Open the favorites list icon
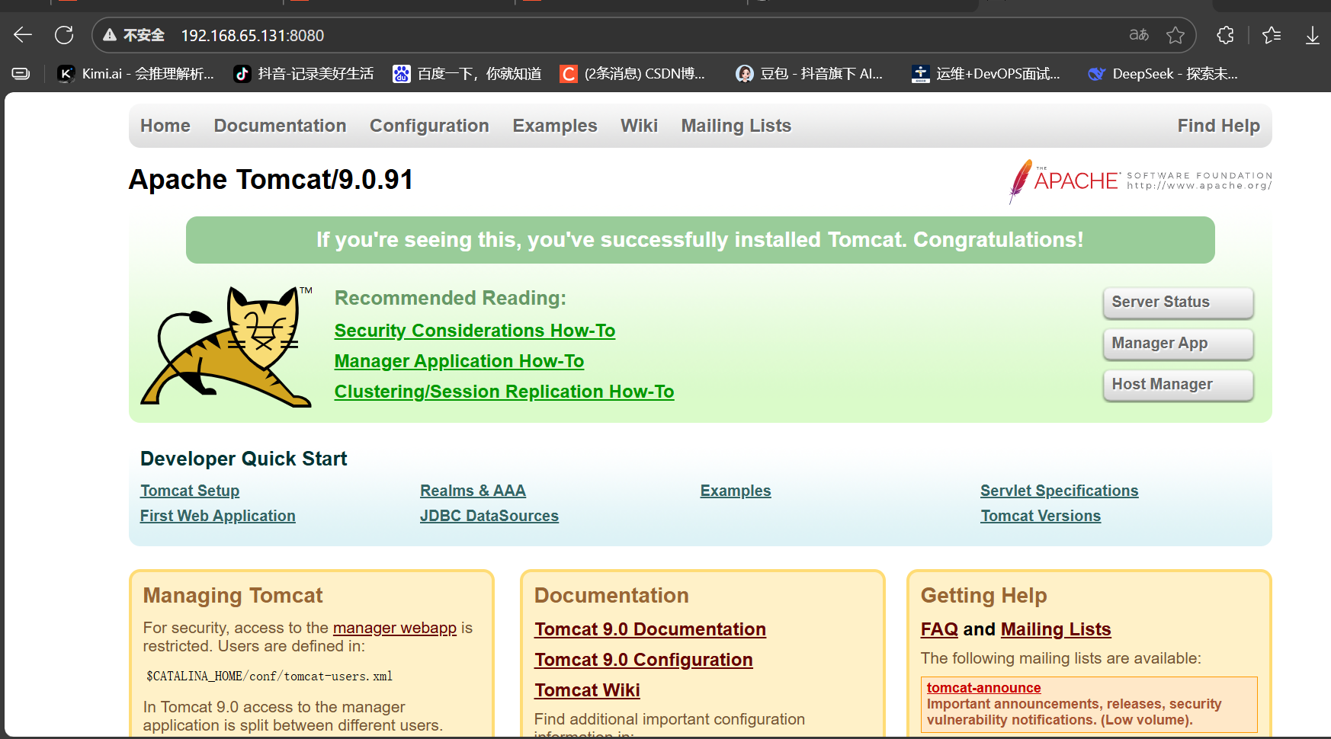Screen dimensions: 1331x739 click(x=1272, y=35)
